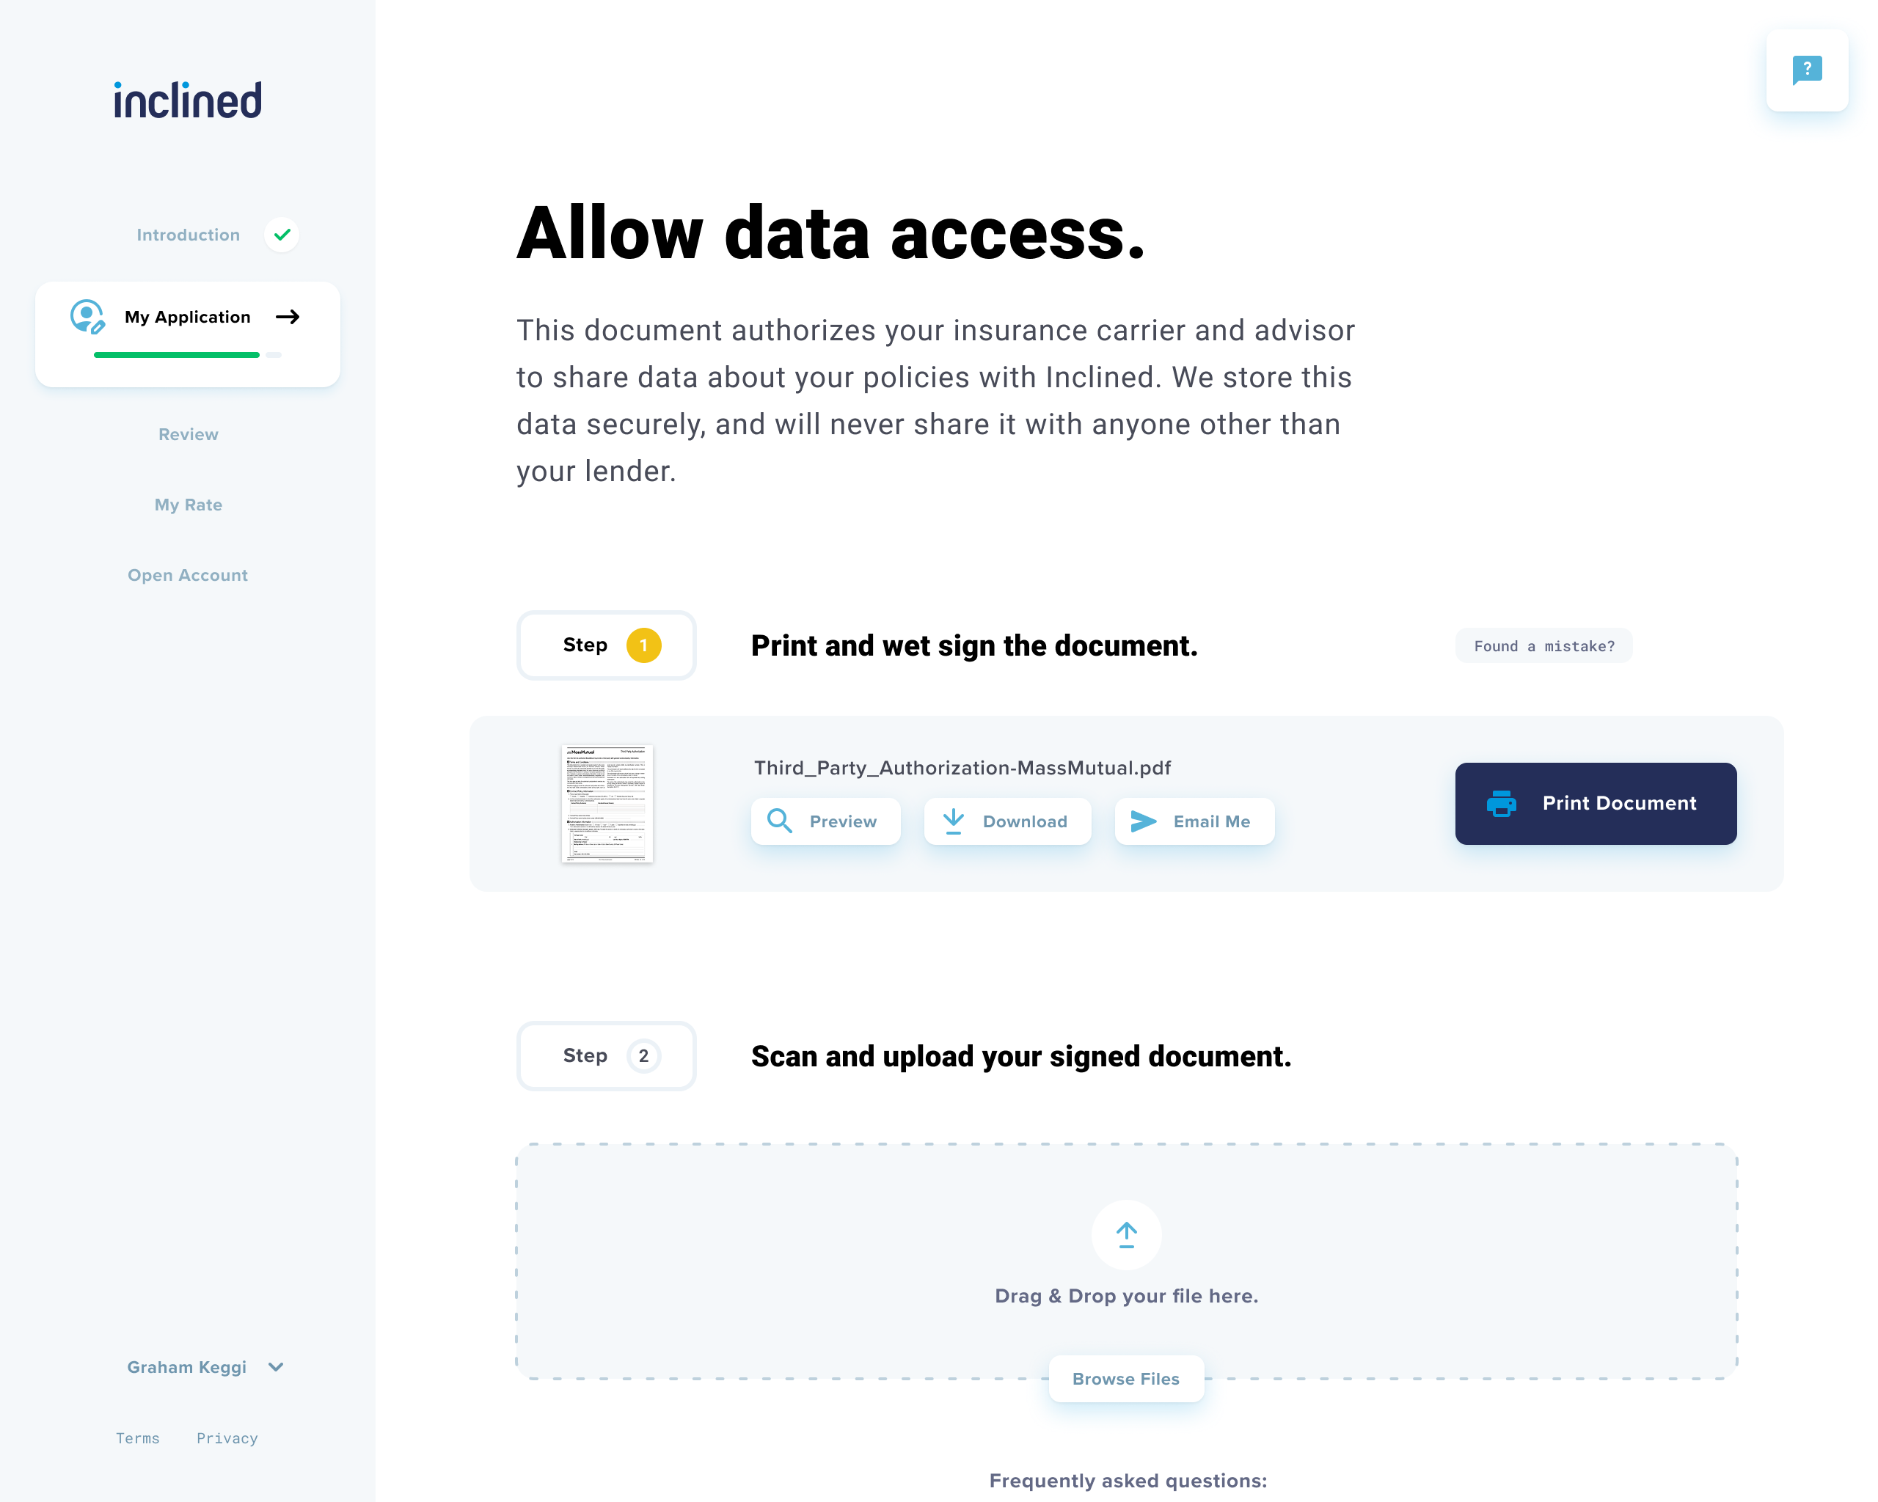Screen dimensions: 1878x1502
Task: Click the Found a mistake? link
Action: [x=1543, y=646]
